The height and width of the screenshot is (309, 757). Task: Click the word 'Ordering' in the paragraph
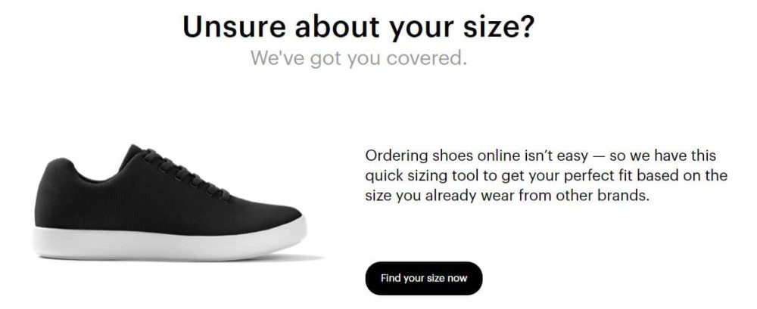(x=390, y=156)
